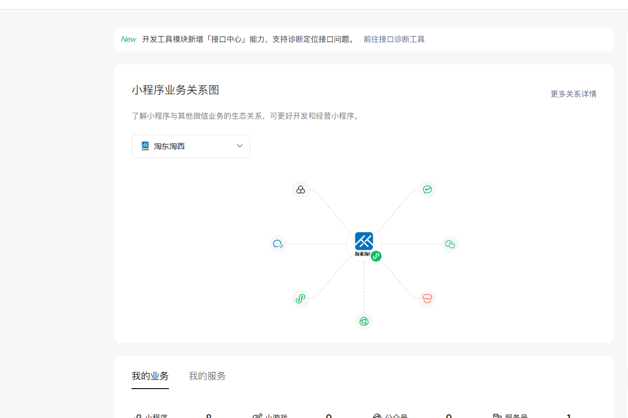Click the orange shop storefront icon
This screenshot has height=418, width=628.
[427, 298]
